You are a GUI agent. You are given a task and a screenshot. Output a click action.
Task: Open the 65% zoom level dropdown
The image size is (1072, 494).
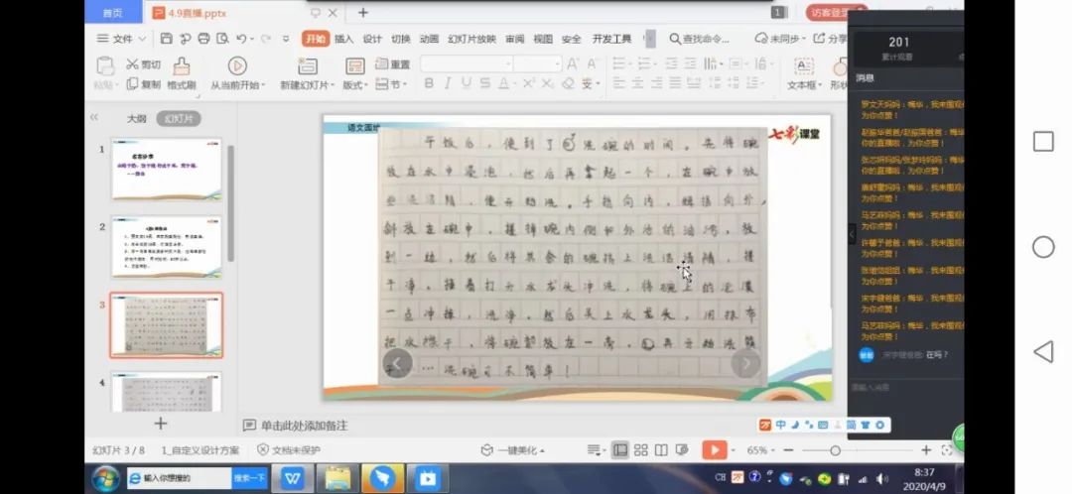761,450
